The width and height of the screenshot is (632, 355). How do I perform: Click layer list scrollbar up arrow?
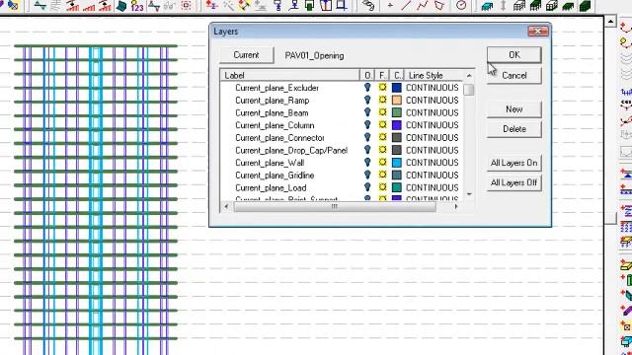pos(469,76)
